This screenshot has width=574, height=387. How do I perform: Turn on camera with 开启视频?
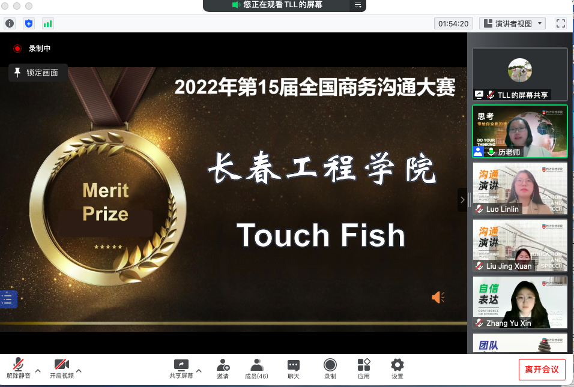tap(62, 368)
